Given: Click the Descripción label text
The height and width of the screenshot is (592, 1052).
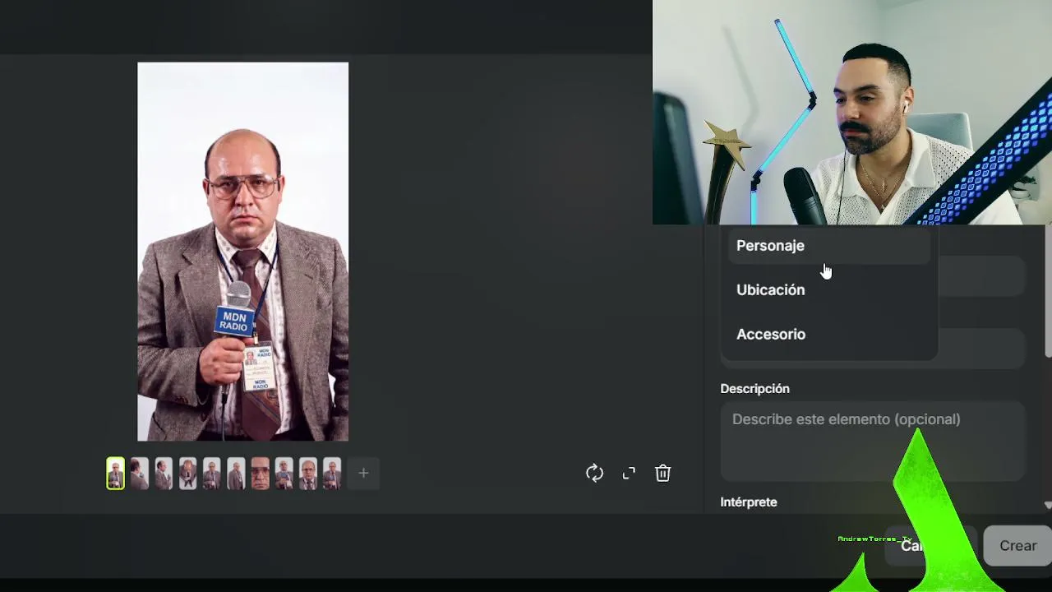Looking at the screenshot, I should pyautogui.click(x=754, y=389).
